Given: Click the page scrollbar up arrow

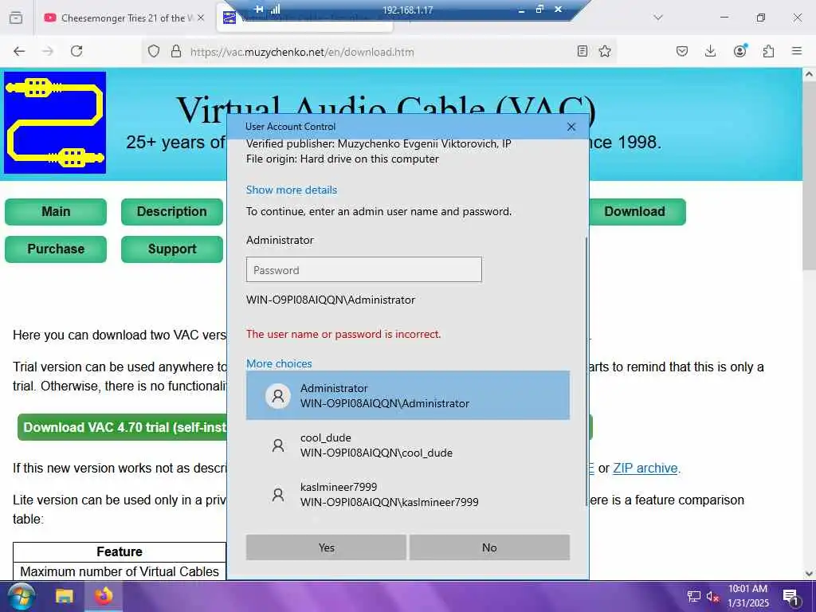Looking at the screenshot, I should click(809, 74).
